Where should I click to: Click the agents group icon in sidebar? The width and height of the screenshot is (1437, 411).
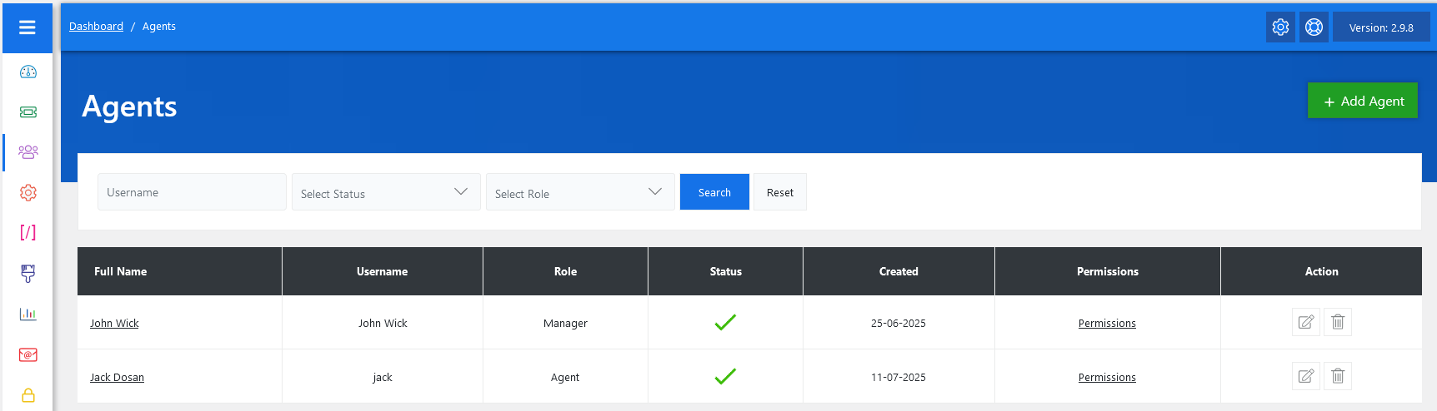[28, 151]
